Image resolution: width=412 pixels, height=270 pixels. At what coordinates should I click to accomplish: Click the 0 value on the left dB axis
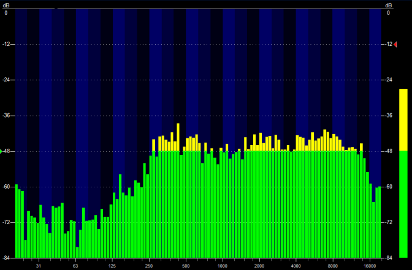(6, 13)
